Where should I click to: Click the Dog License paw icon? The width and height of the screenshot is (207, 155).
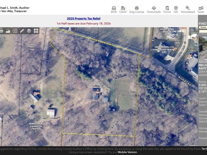pos(136,9)
